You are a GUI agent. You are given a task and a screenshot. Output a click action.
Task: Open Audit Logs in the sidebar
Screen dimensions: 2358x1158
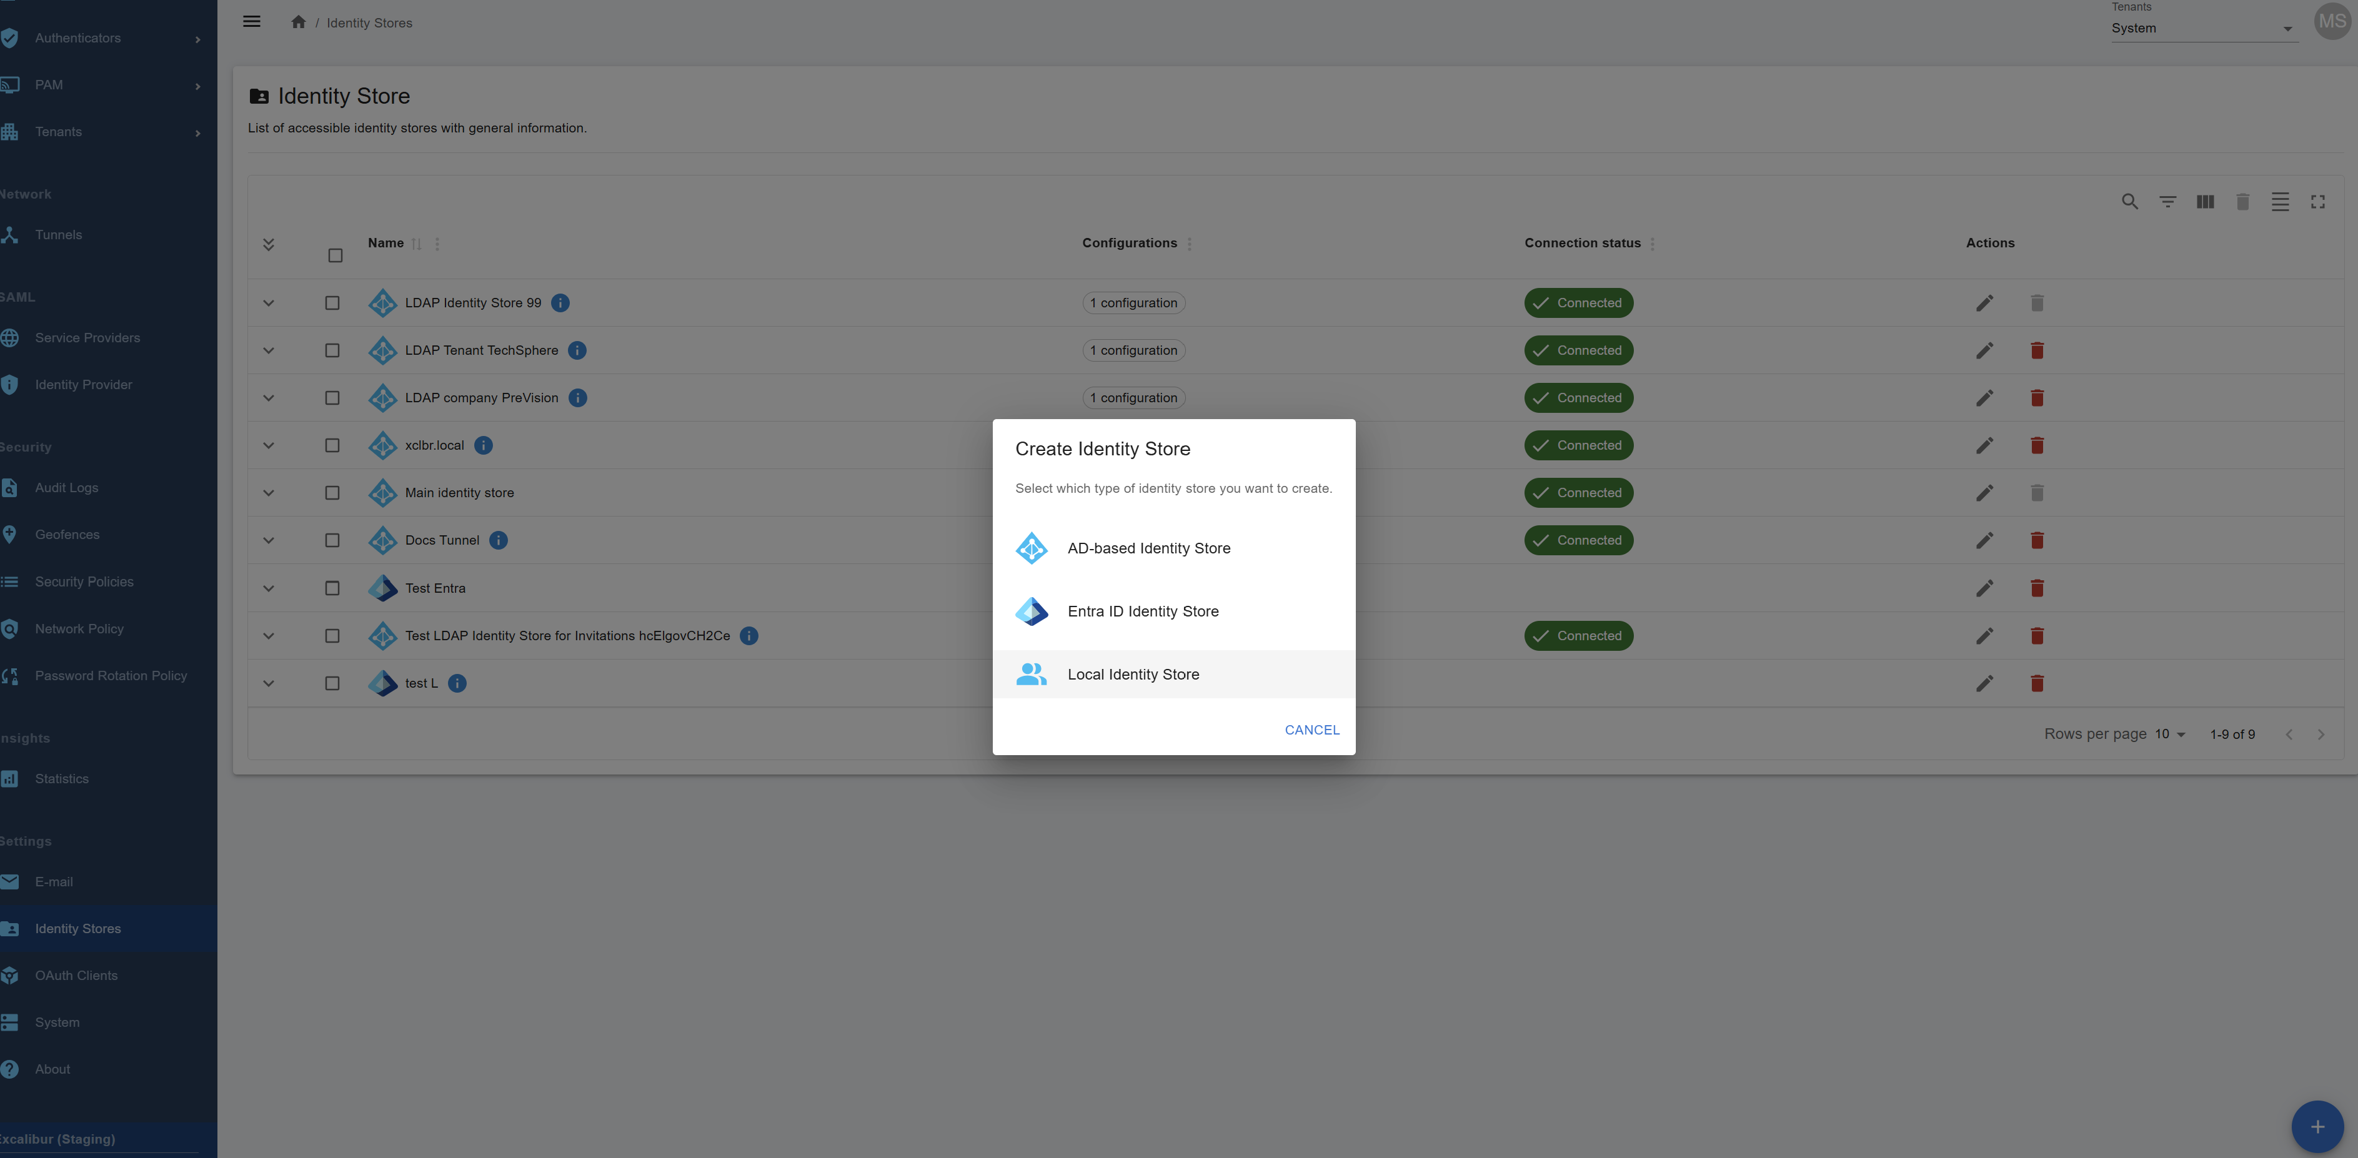click(67, 488)
